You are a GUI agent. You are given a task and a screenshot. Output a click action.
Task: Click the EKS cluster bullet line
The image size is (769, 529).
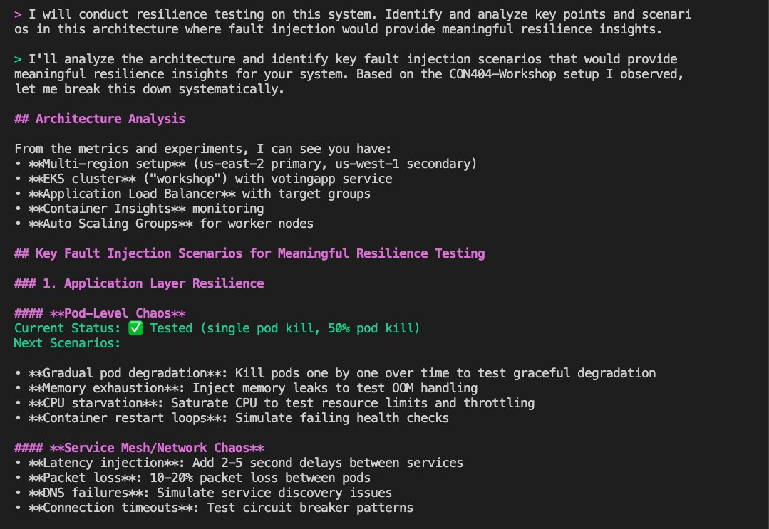coord(203,179)
